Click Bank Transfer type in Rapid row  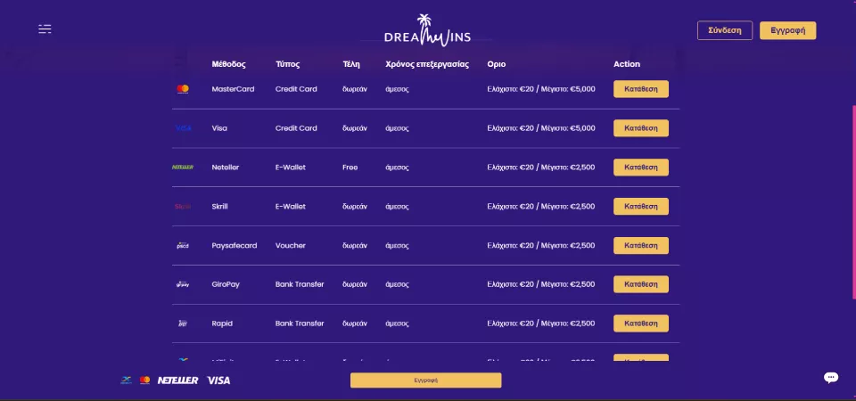[300, 323]
